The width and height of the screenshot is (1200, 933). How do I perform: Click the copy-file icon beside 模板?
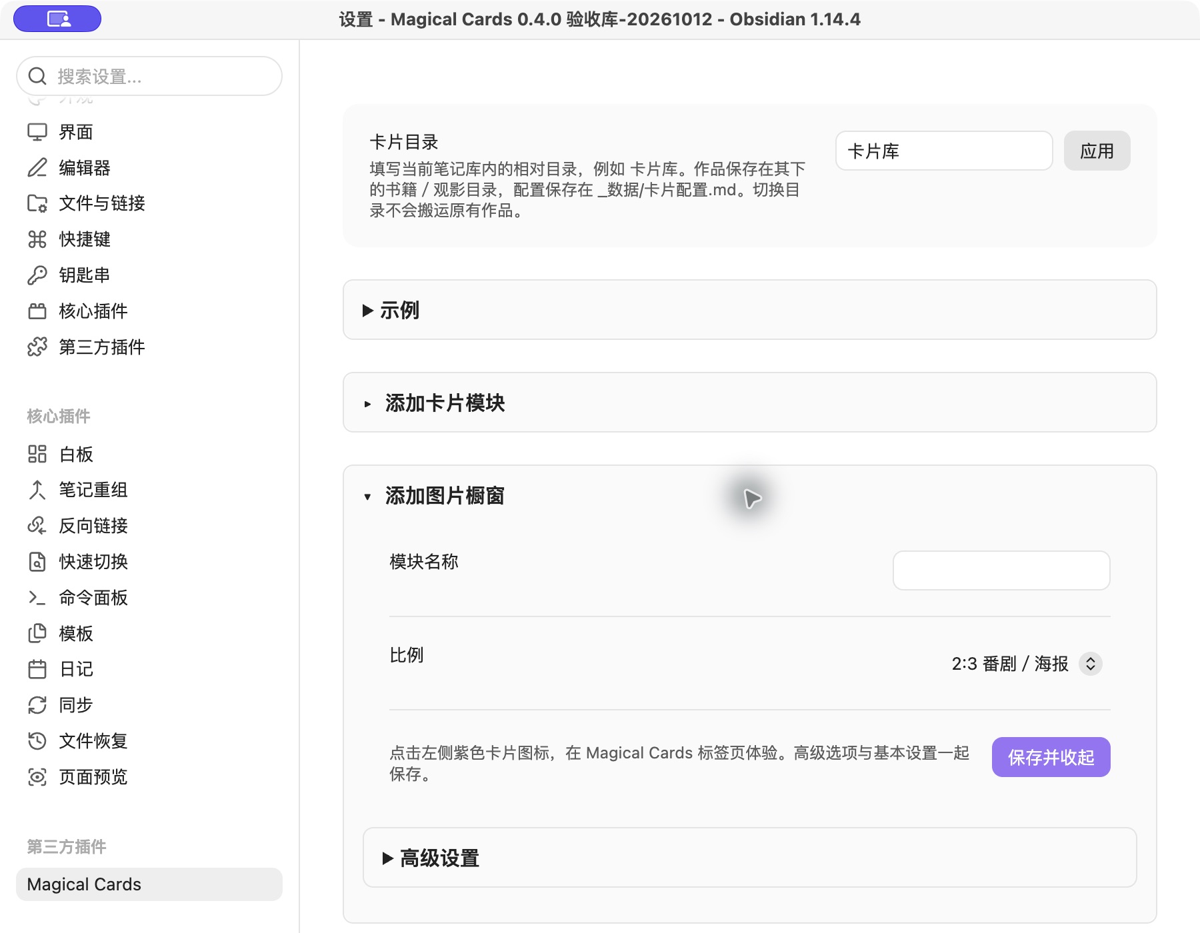[x=37, y=633]
